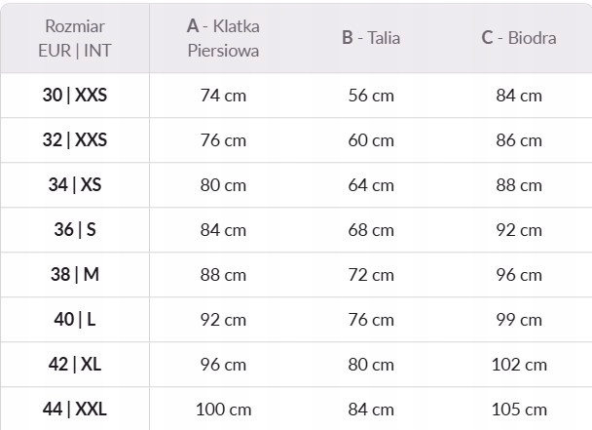Select the 32 | XXS size label
The width and height of the screenshot is (592, 430).
point(75,140)
